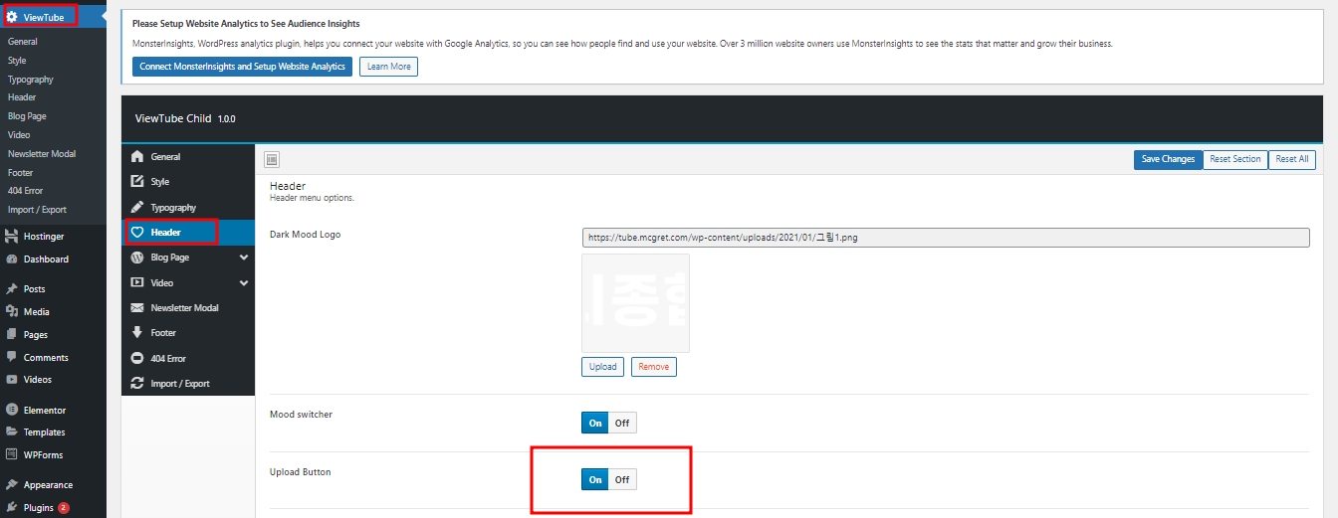Expand the Video section chevron
The height and width of the screenshot is (518, 1338).
click(x=244, y=282)
